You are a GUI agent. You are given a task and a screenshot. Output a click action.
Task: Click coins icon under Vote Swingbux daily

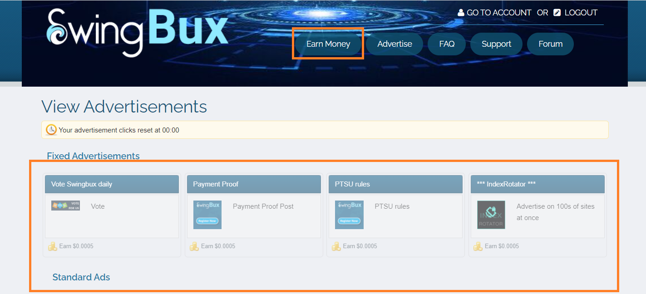pyautogui.click(x=53, y=246)
